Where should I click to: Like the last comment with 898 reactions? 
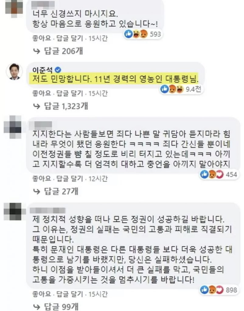coord(42,294)
